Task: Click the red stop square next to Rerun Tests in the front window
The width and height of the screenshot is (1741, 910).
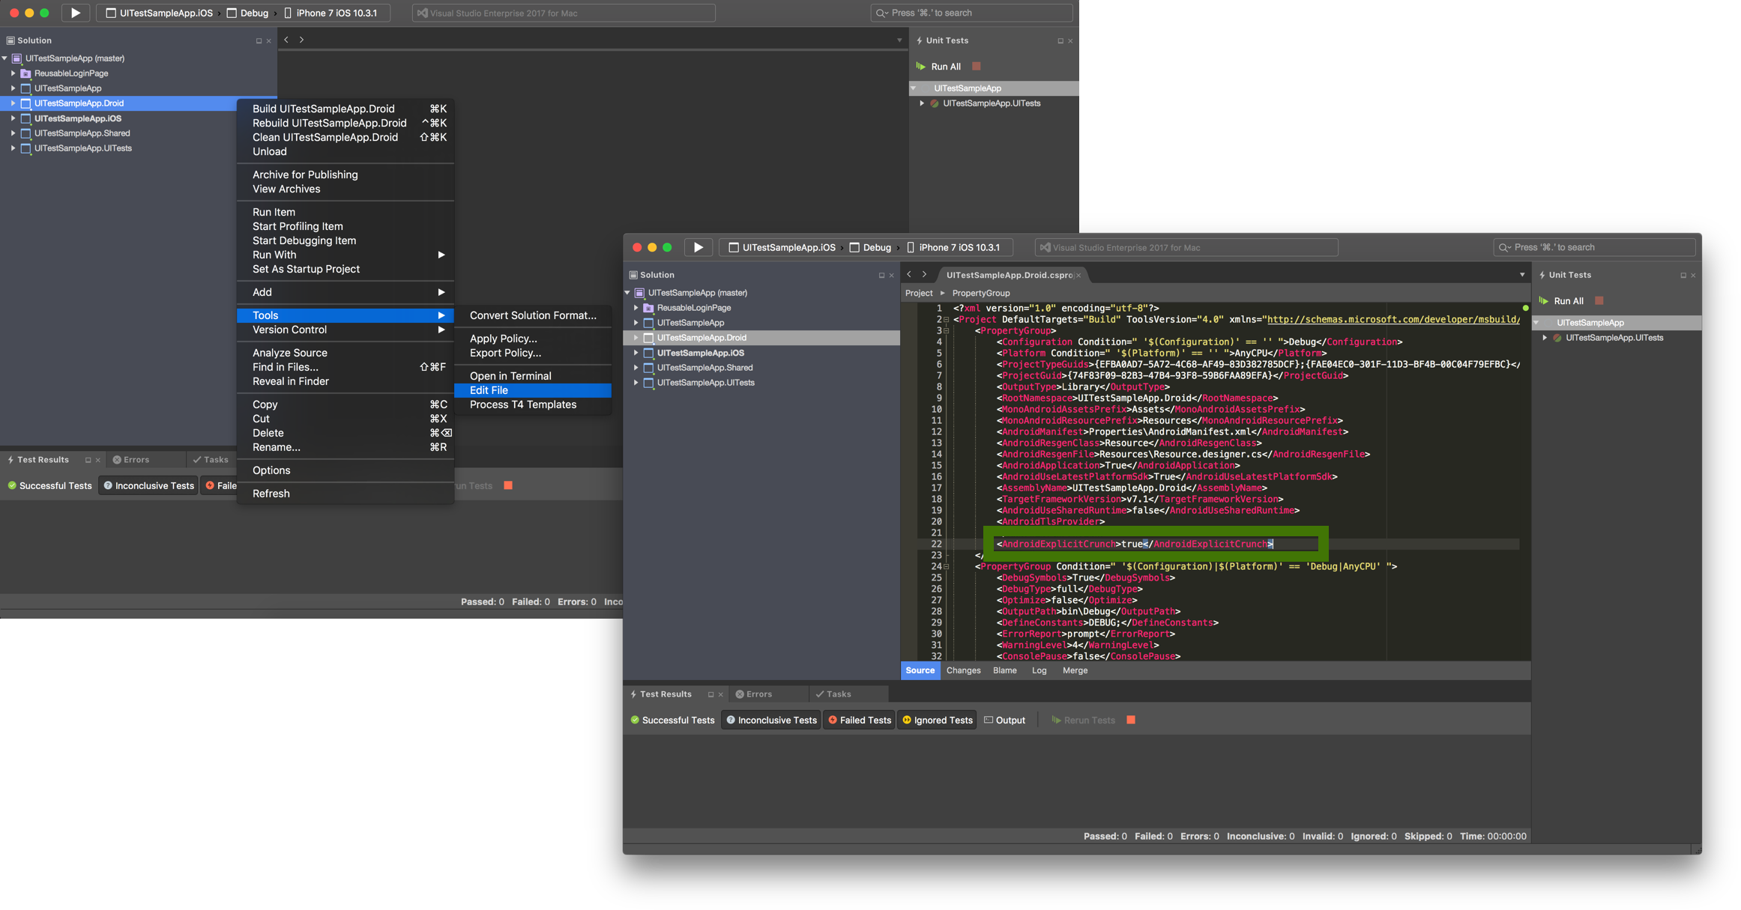Action: 1131,720
